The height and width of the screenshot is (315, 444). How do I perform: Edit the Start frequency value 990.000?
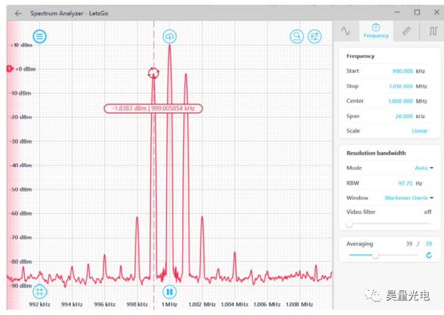(402, 71)
